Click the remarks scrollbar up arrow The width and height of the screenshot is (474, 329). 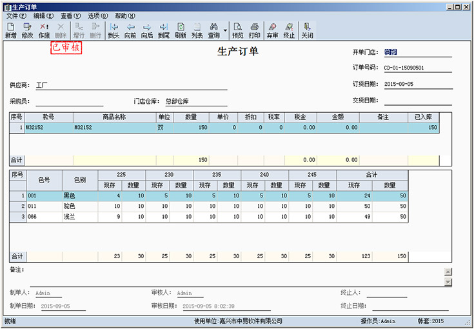[x=448, y=272]
